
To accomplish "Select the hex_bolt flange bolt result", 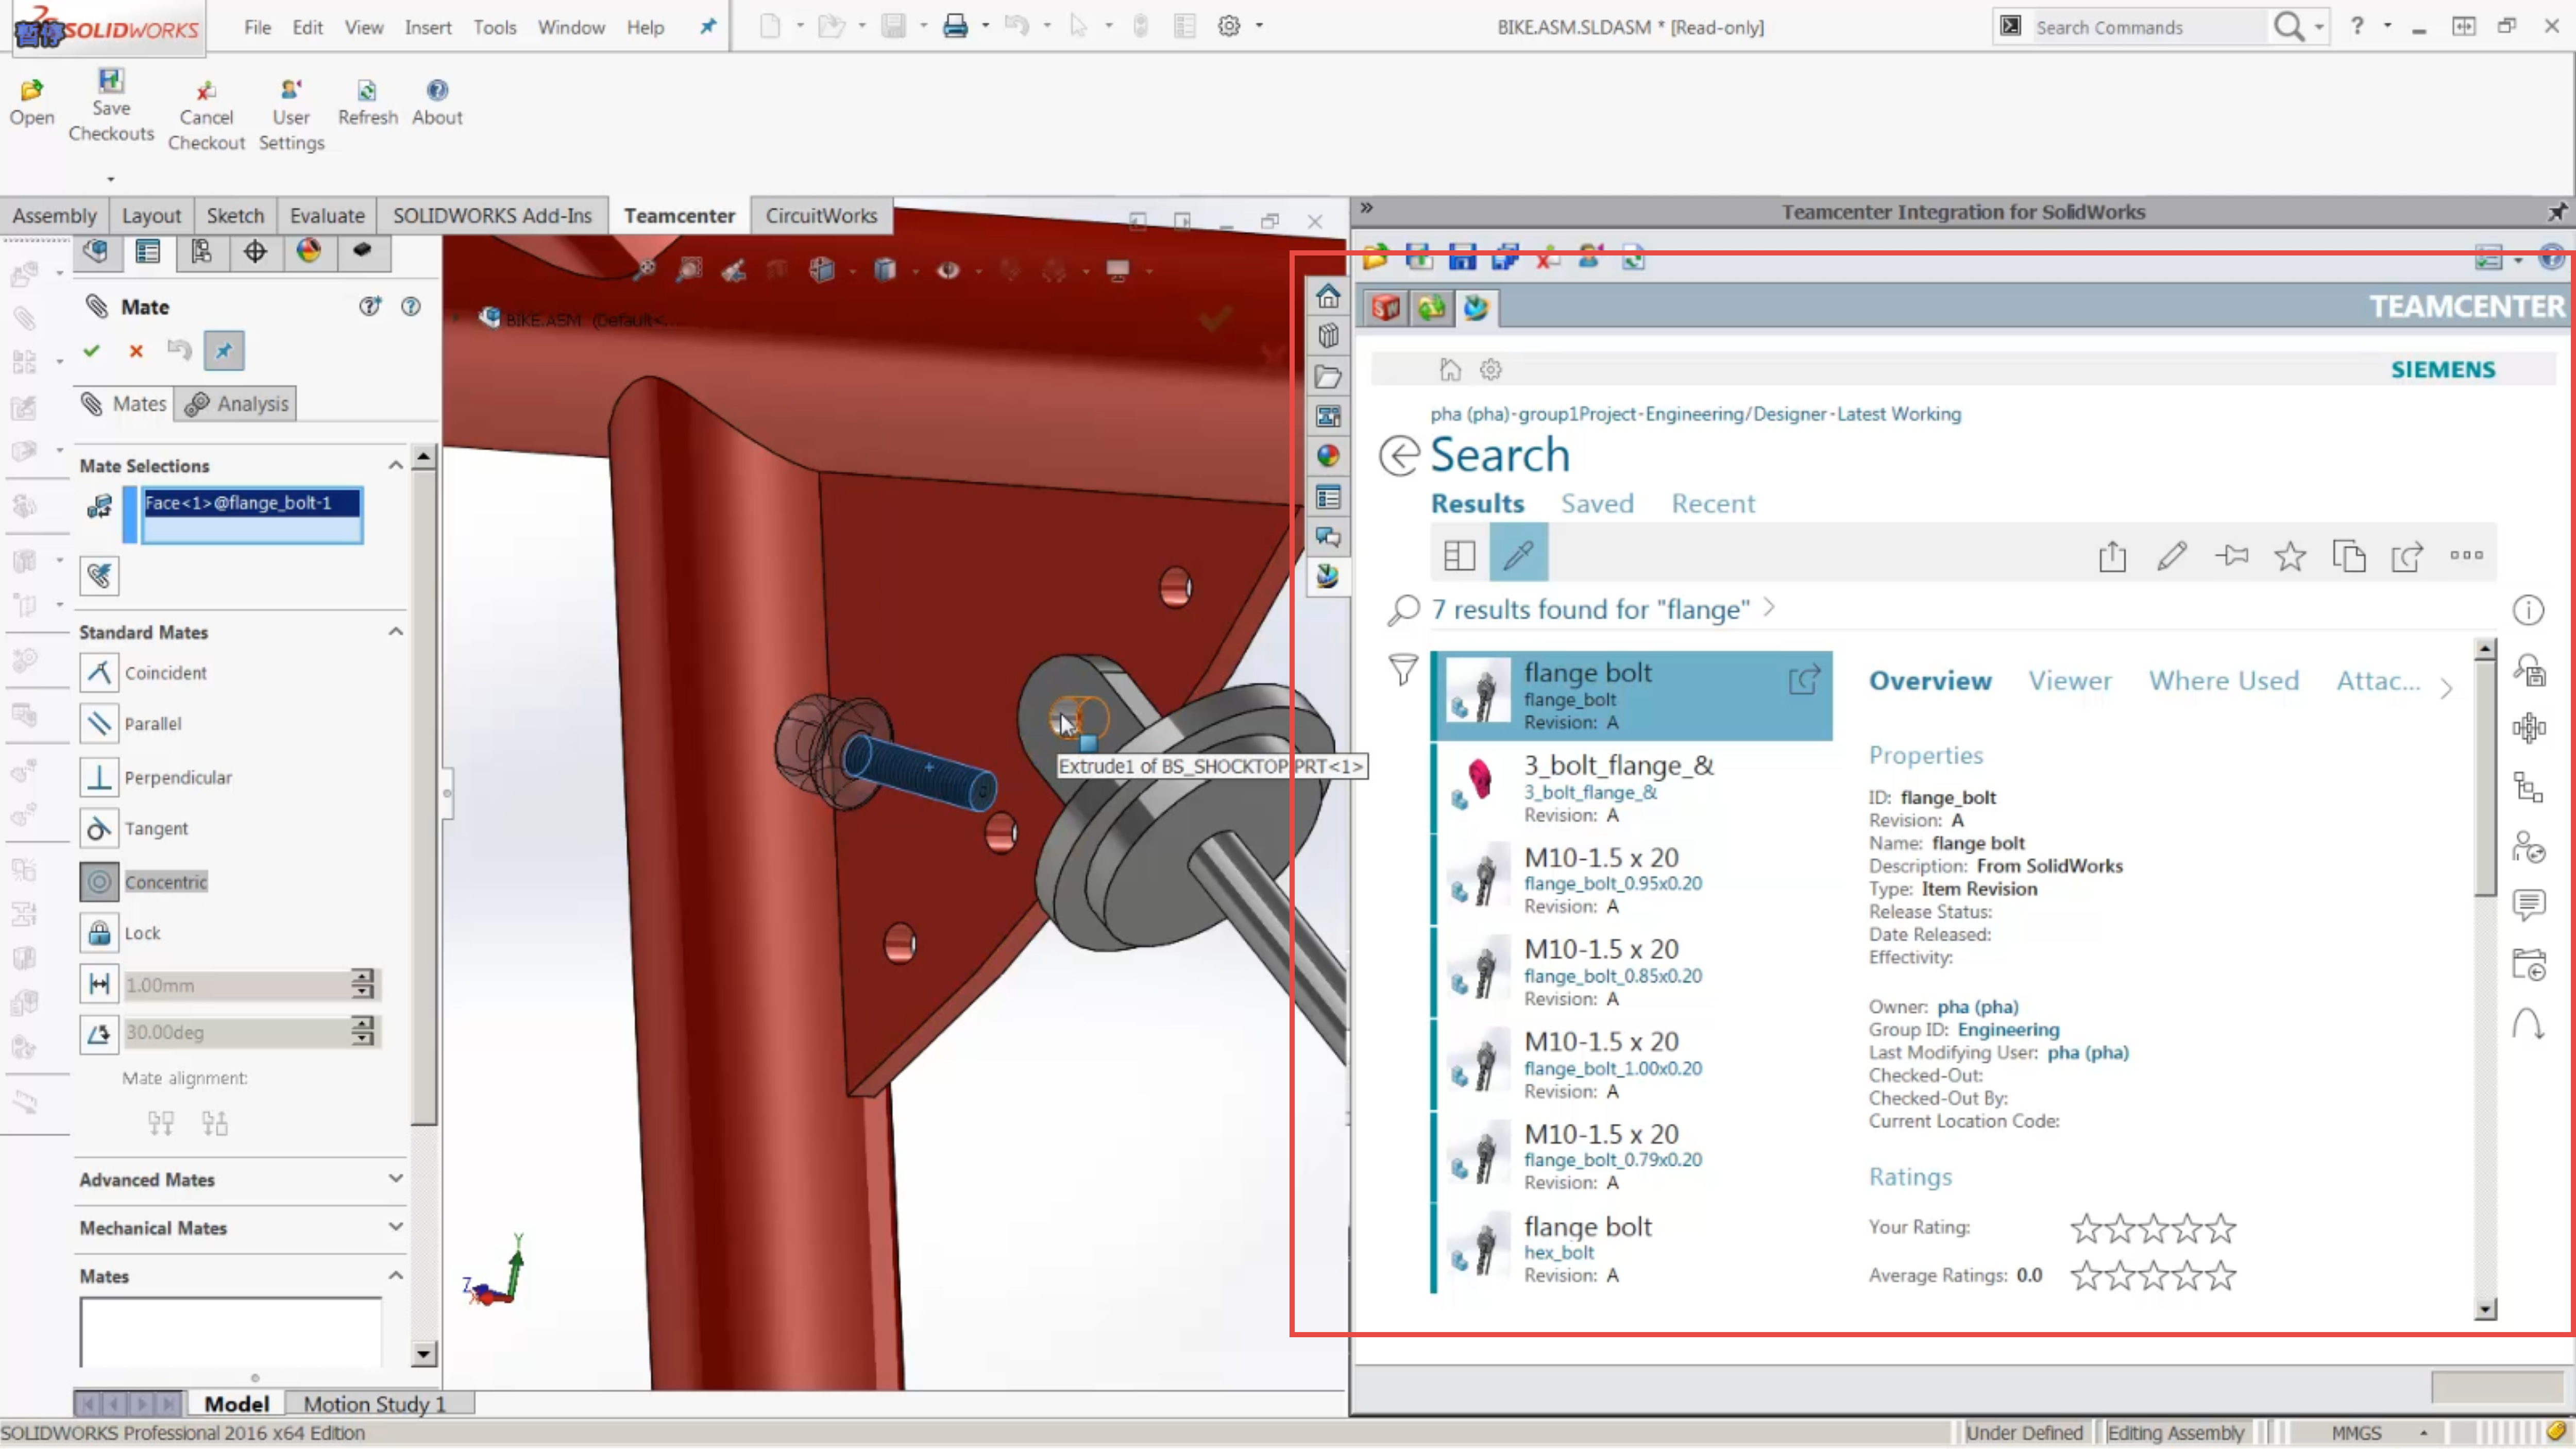I will pyautogui.click(x=1631, y=1249).
